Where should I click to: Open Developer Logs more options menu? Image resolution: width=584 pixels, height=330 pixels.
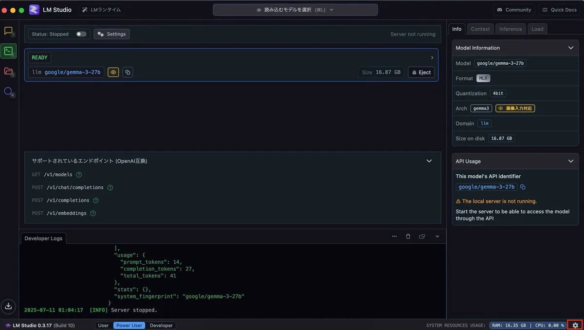point(394,237)
